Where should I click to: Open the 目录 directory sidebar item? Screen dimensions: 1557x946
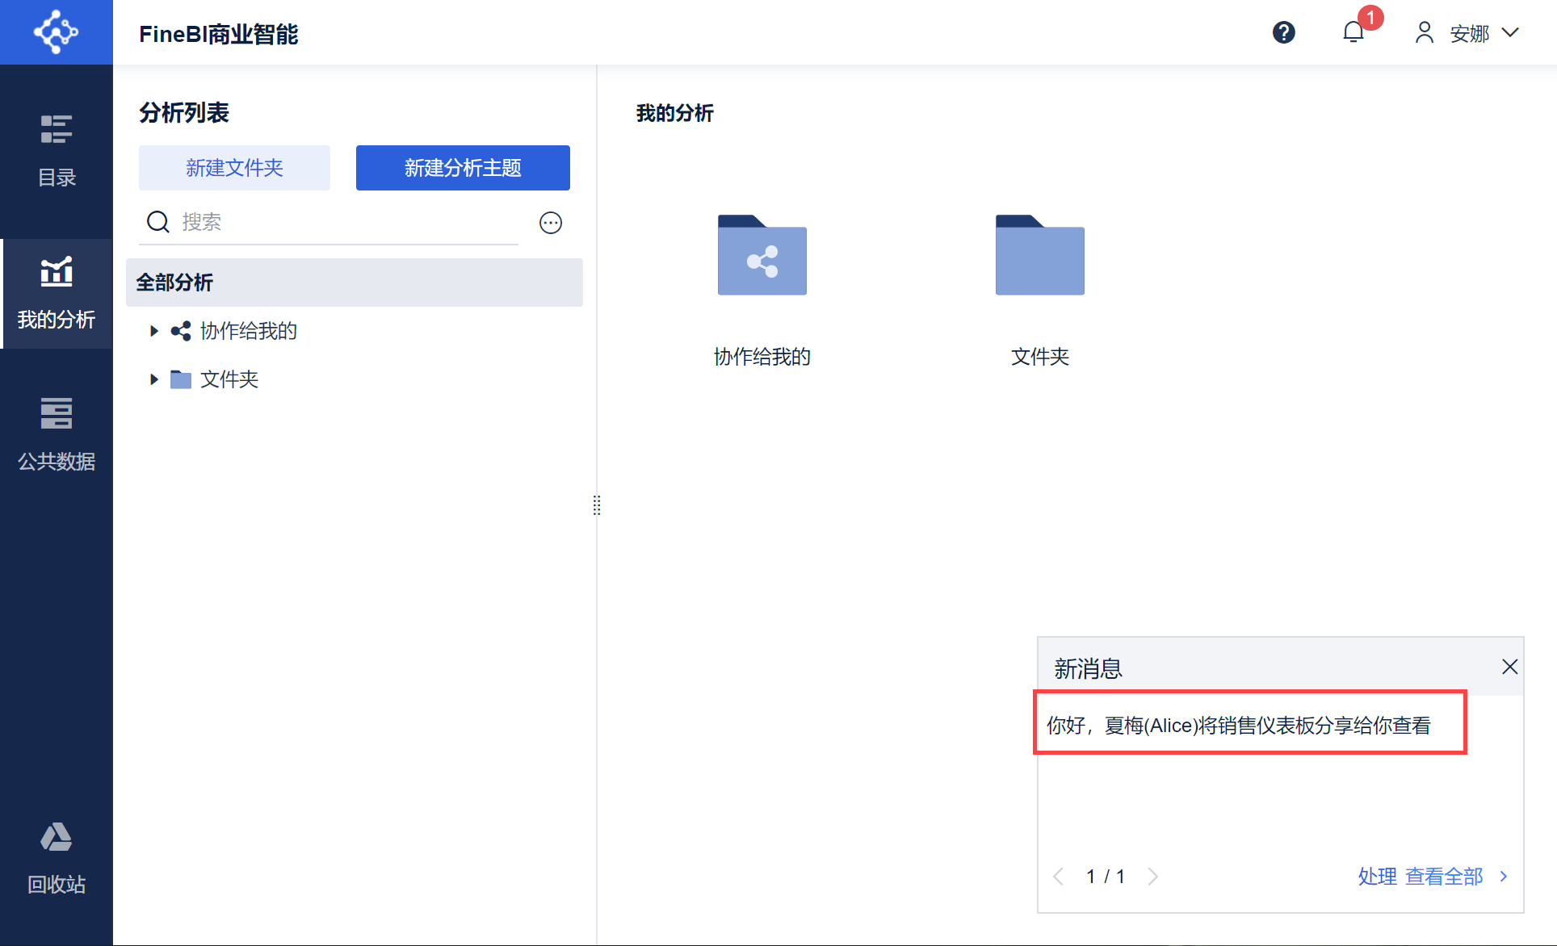(57, 151)
